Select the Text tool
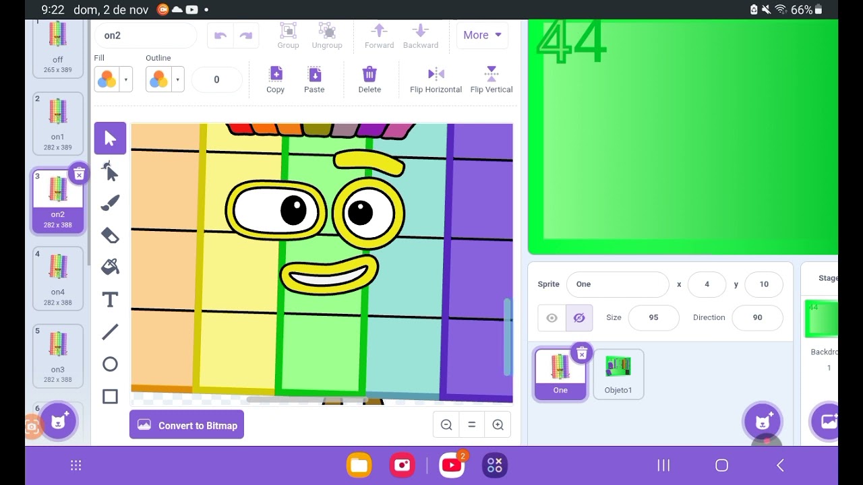This screenshot has height=485, width=863. click(110, 299)
